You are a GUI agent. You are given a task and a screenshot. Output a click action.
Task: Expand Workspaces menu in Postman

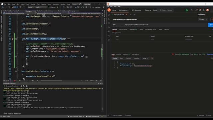click(x=124, y=10)
